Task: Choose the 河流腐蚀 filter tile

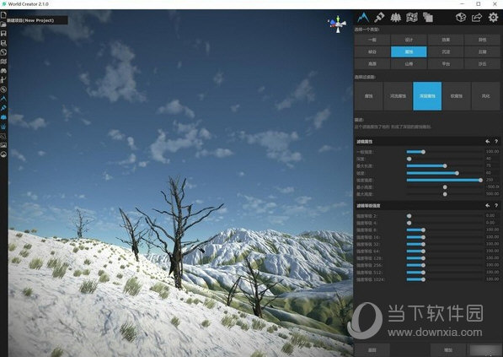Action: 398,96
